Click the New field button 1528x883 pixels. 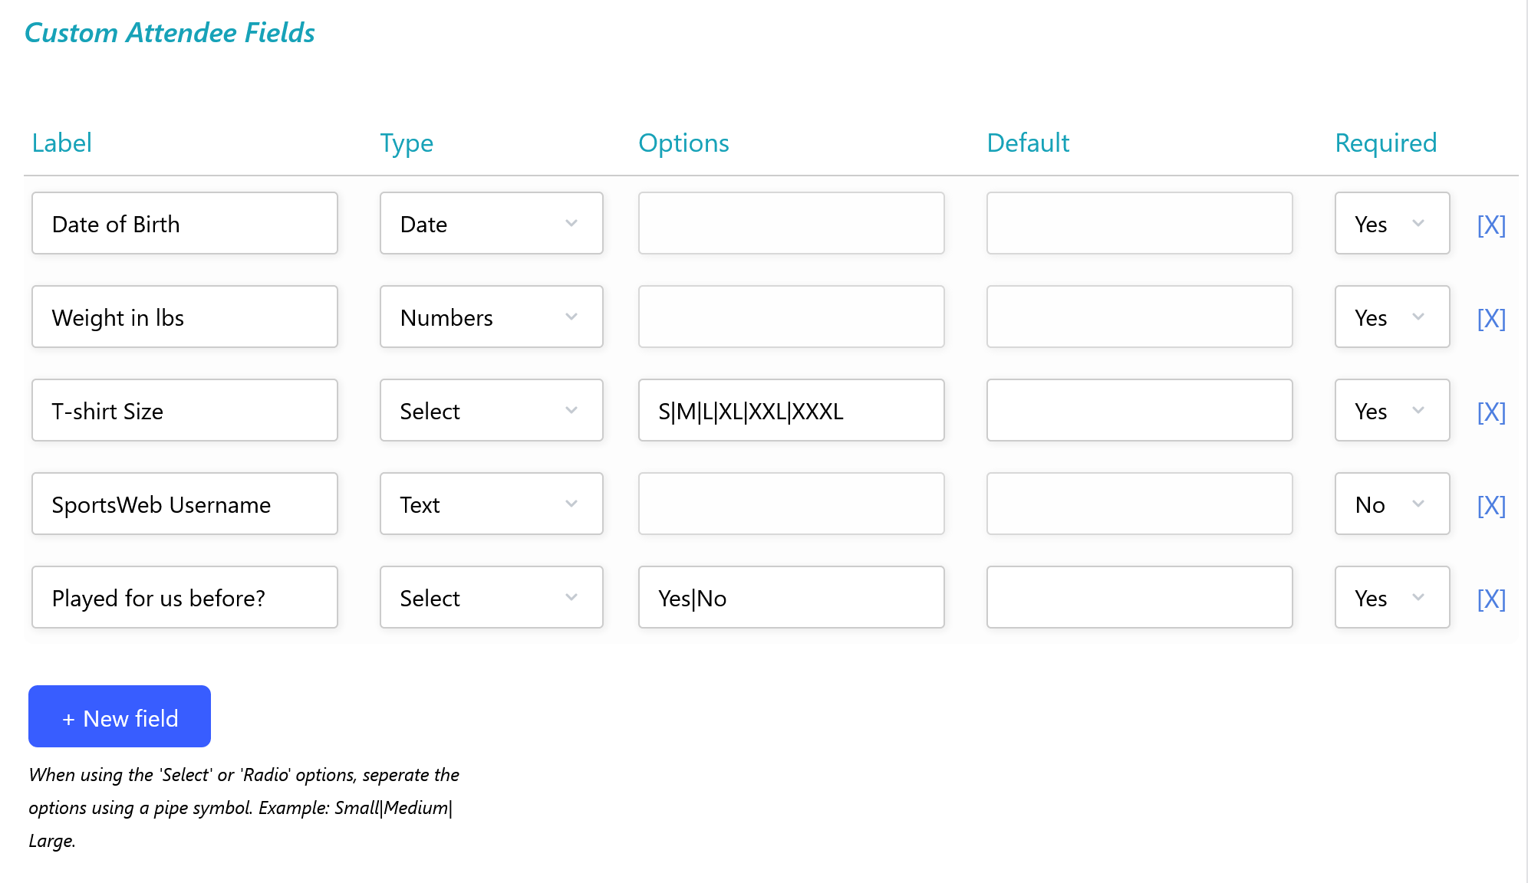120,717
